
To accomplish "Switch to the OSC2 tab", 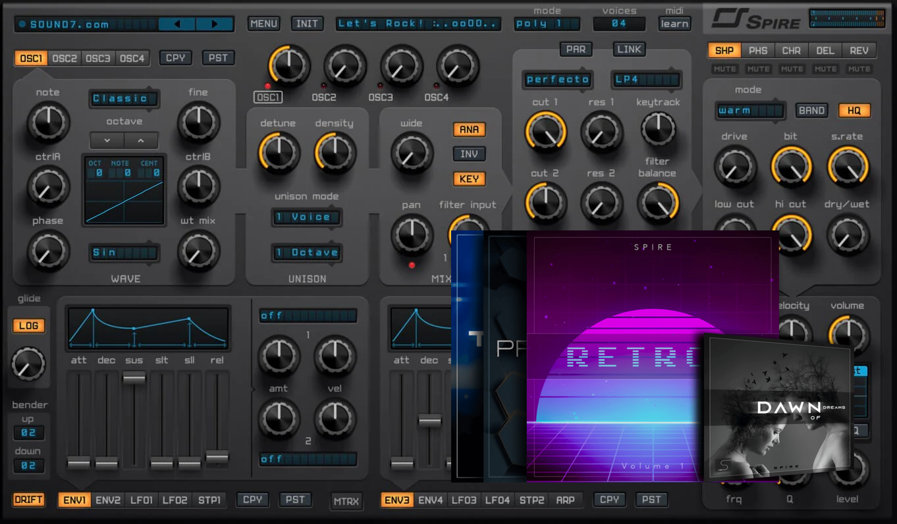I will (x=65, y=58).
